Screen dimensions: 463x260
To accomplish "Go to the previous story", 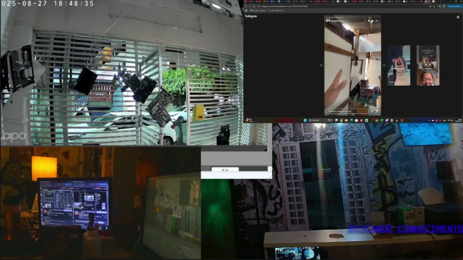I will tap(321, 65).
